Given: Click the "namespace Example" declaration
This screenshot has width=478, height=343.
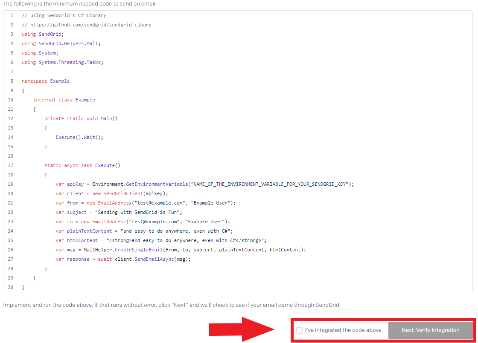Looking at the screenshot, I should pyautogui.click(x=46, y=81).
